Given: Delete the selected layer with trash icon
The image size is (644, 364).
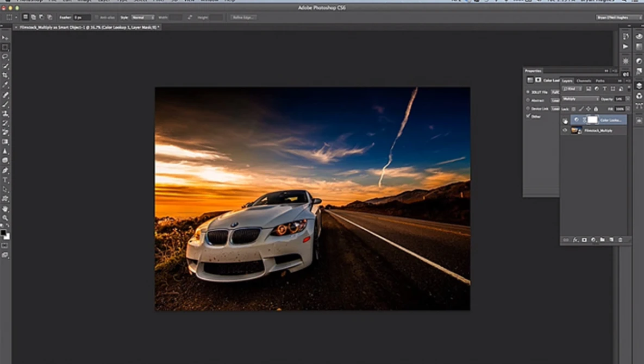Looking at the screenshot, I should [620, 240].
